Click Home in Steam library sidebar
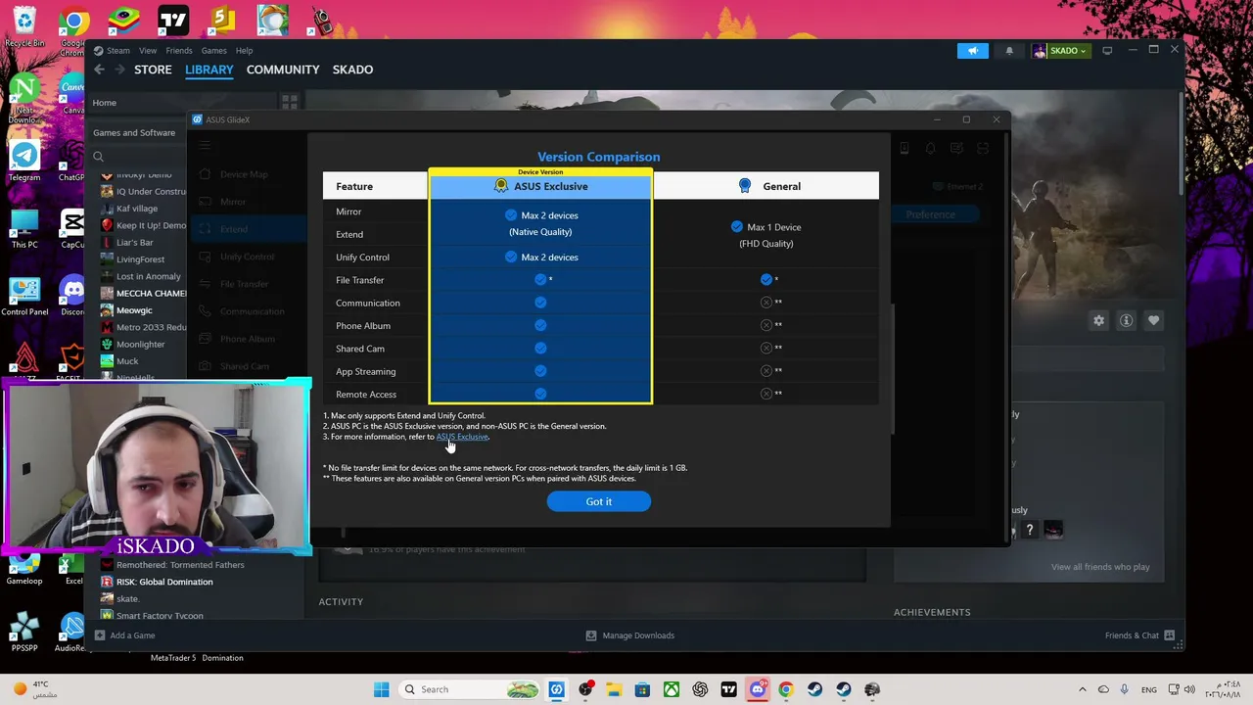The image size is (1253, 705). pyautogui.click(x=104, y=103)
